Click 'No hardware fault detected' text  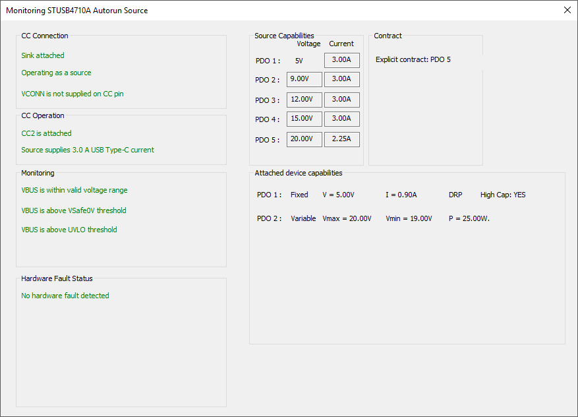[65, 296]
